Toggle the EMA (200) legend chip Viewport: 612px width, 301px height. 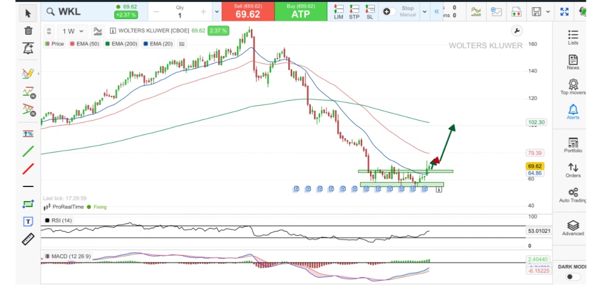click(x=121, y=44)
